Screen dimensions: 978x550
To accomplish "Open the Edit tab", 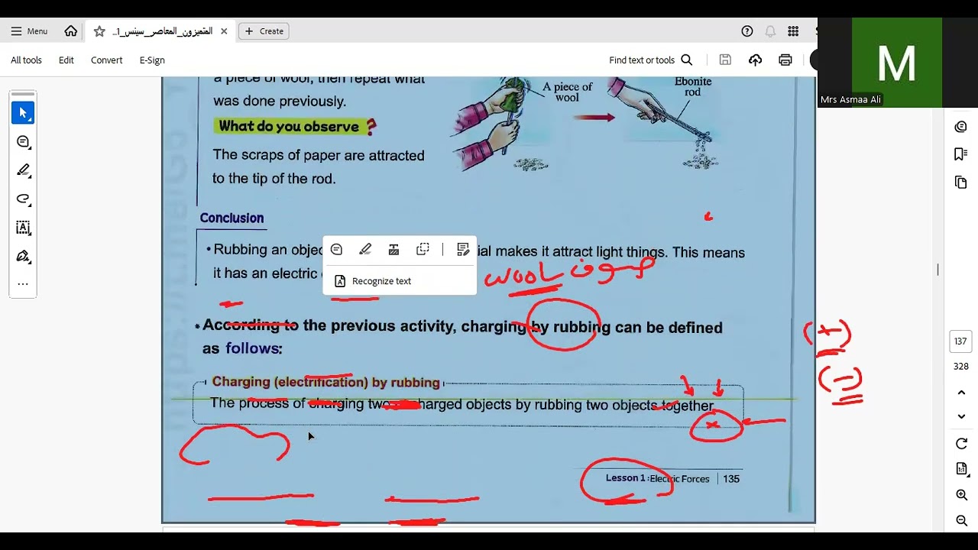I will coord(66,60).
